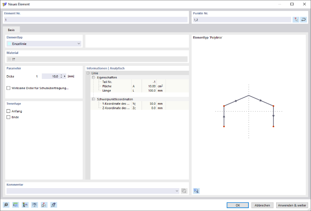Decrease Dicke with the down spinner
The width and height of the screenshot is (311, 211).
pyautogui.click(x=61, y=77)
